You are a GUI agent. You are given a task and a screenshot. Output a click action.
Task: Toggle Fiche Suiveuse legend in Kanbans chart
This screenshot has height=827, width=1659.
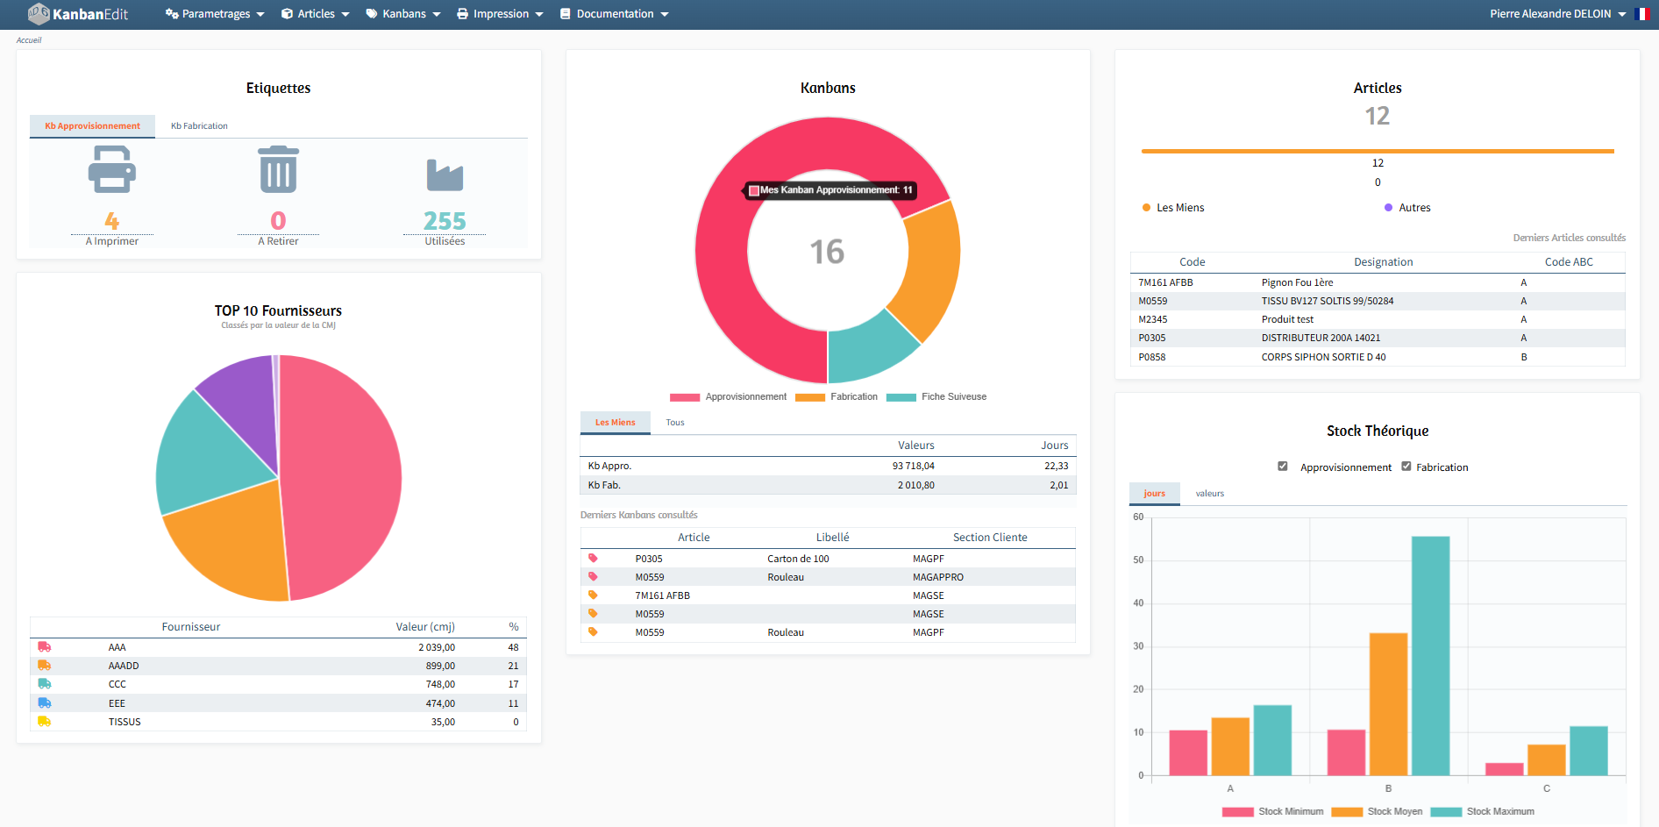tap(936, 397)
